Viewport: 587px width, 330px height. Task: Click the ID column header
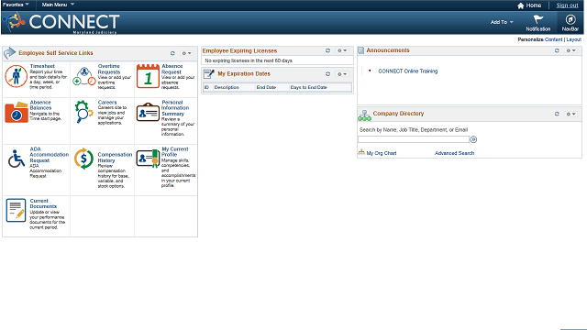(x=206, y=87)
